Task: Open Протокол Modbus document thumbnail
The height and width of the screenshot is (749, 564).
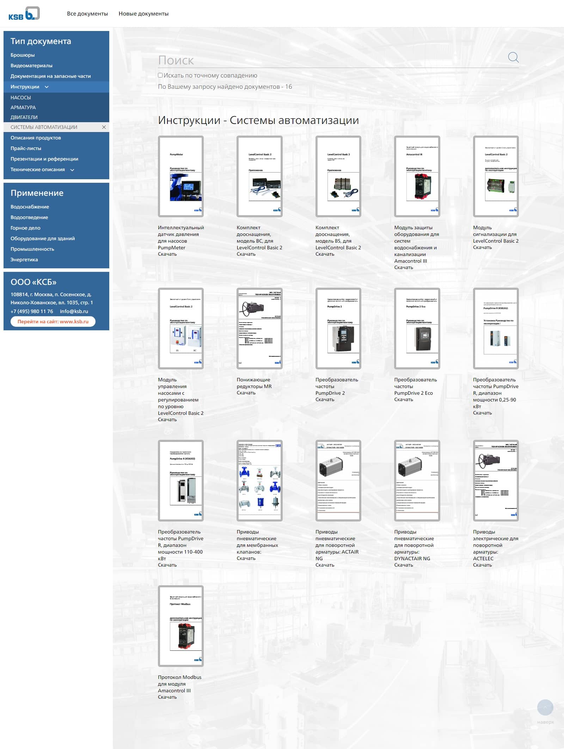Action: (181, 626)
